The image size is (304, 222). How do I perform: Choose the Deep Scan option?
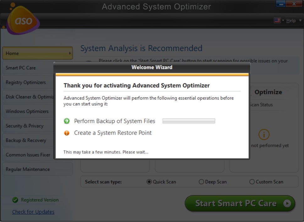point(201,182)
